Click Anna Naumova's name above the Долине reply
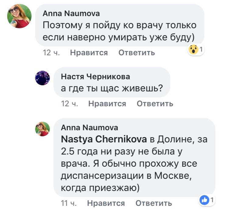 tap(89, 128)
